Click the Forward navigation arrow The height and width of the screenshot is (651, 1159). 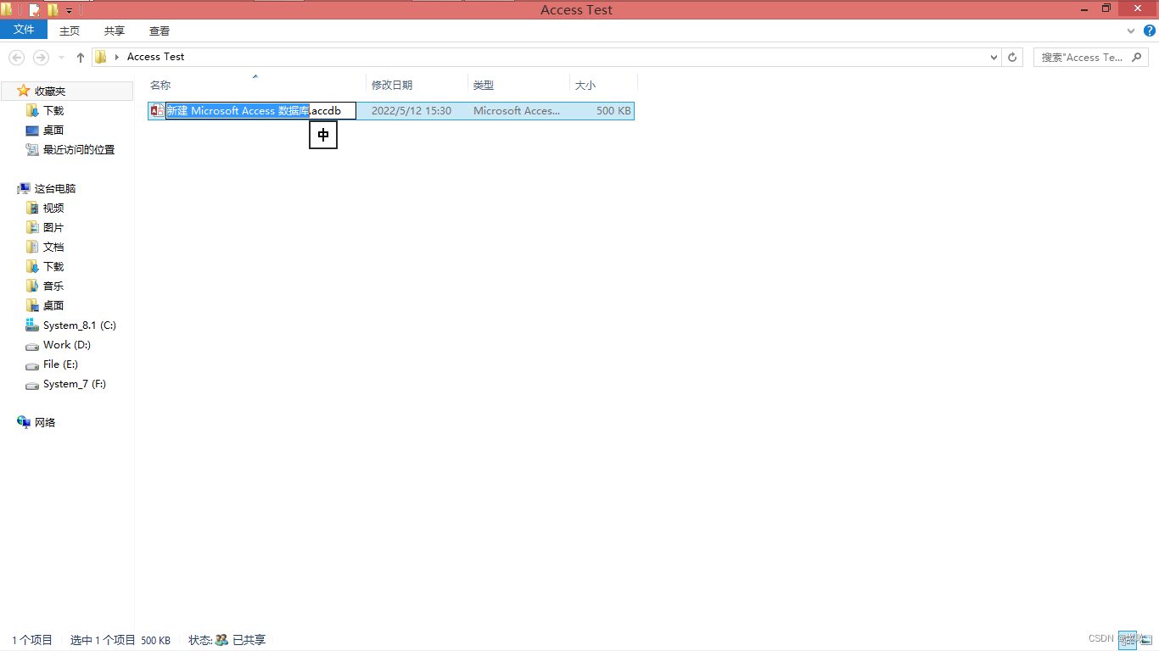pos(40,57)
